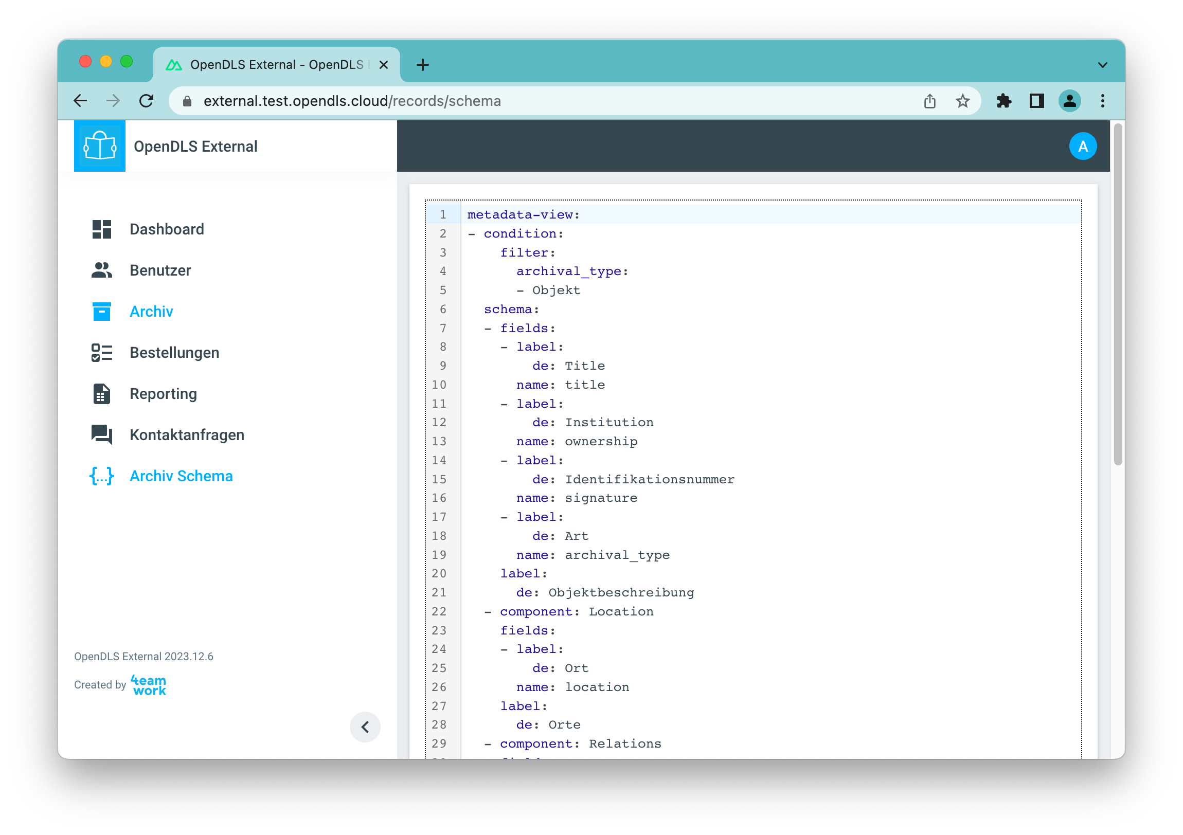The height and width of the screenshot is (835, 1183).
Task: Click 'name: archival_type' on line 19
Action: pyautogui.click(x=593, y=555)
